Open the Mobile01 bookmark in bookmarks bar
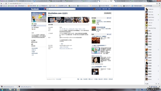Viewport: 161px width, 91px height. pos(11,6)
